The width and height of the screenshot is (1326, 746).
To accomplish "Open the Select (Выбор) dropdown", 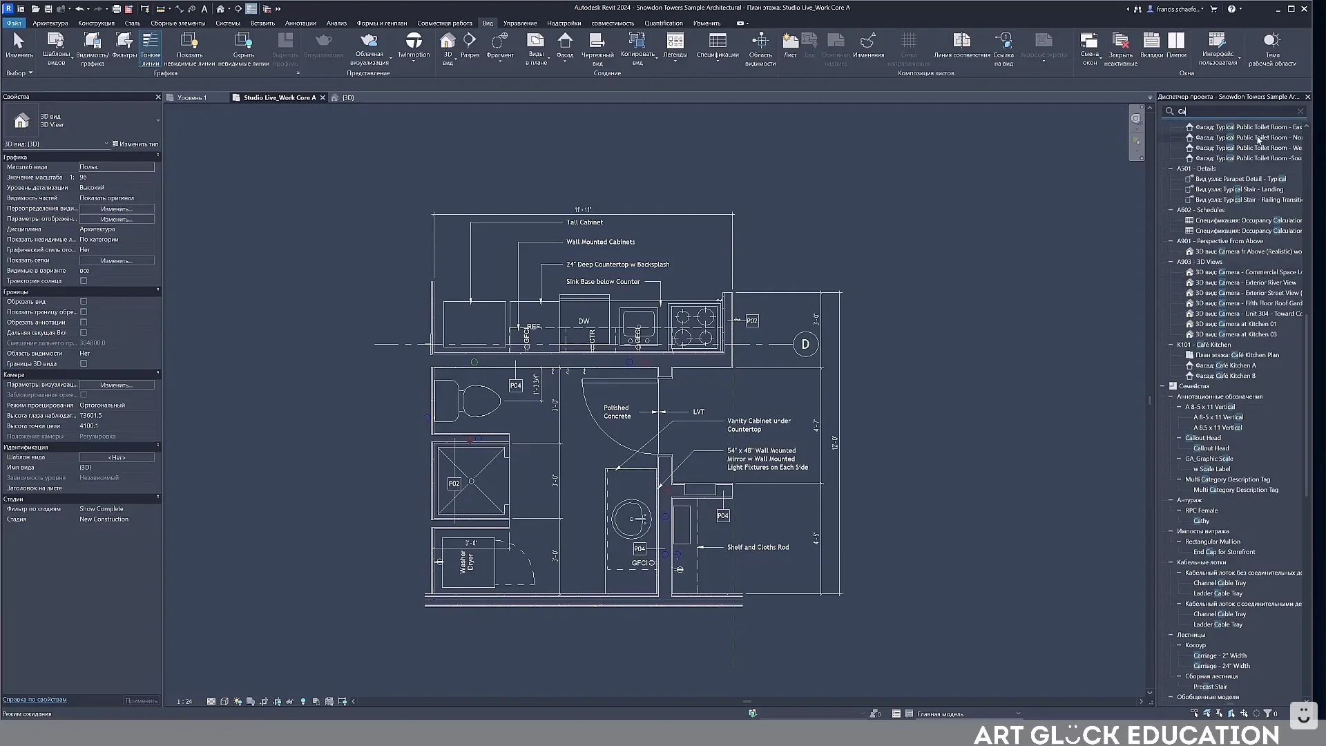I will click(x=19, y=73).
